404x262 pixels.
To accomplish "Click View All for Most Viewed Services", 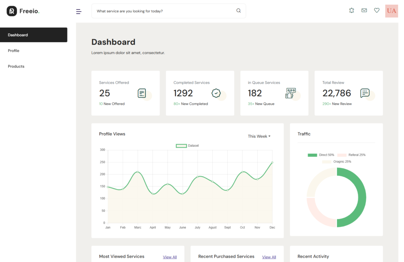I will (x=170, y=257).
